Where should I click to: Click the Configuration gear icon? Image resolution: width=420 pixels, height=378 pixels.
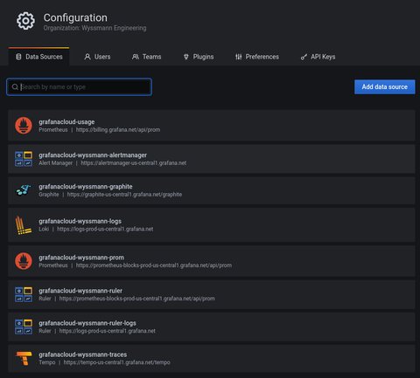pos(25,21)
